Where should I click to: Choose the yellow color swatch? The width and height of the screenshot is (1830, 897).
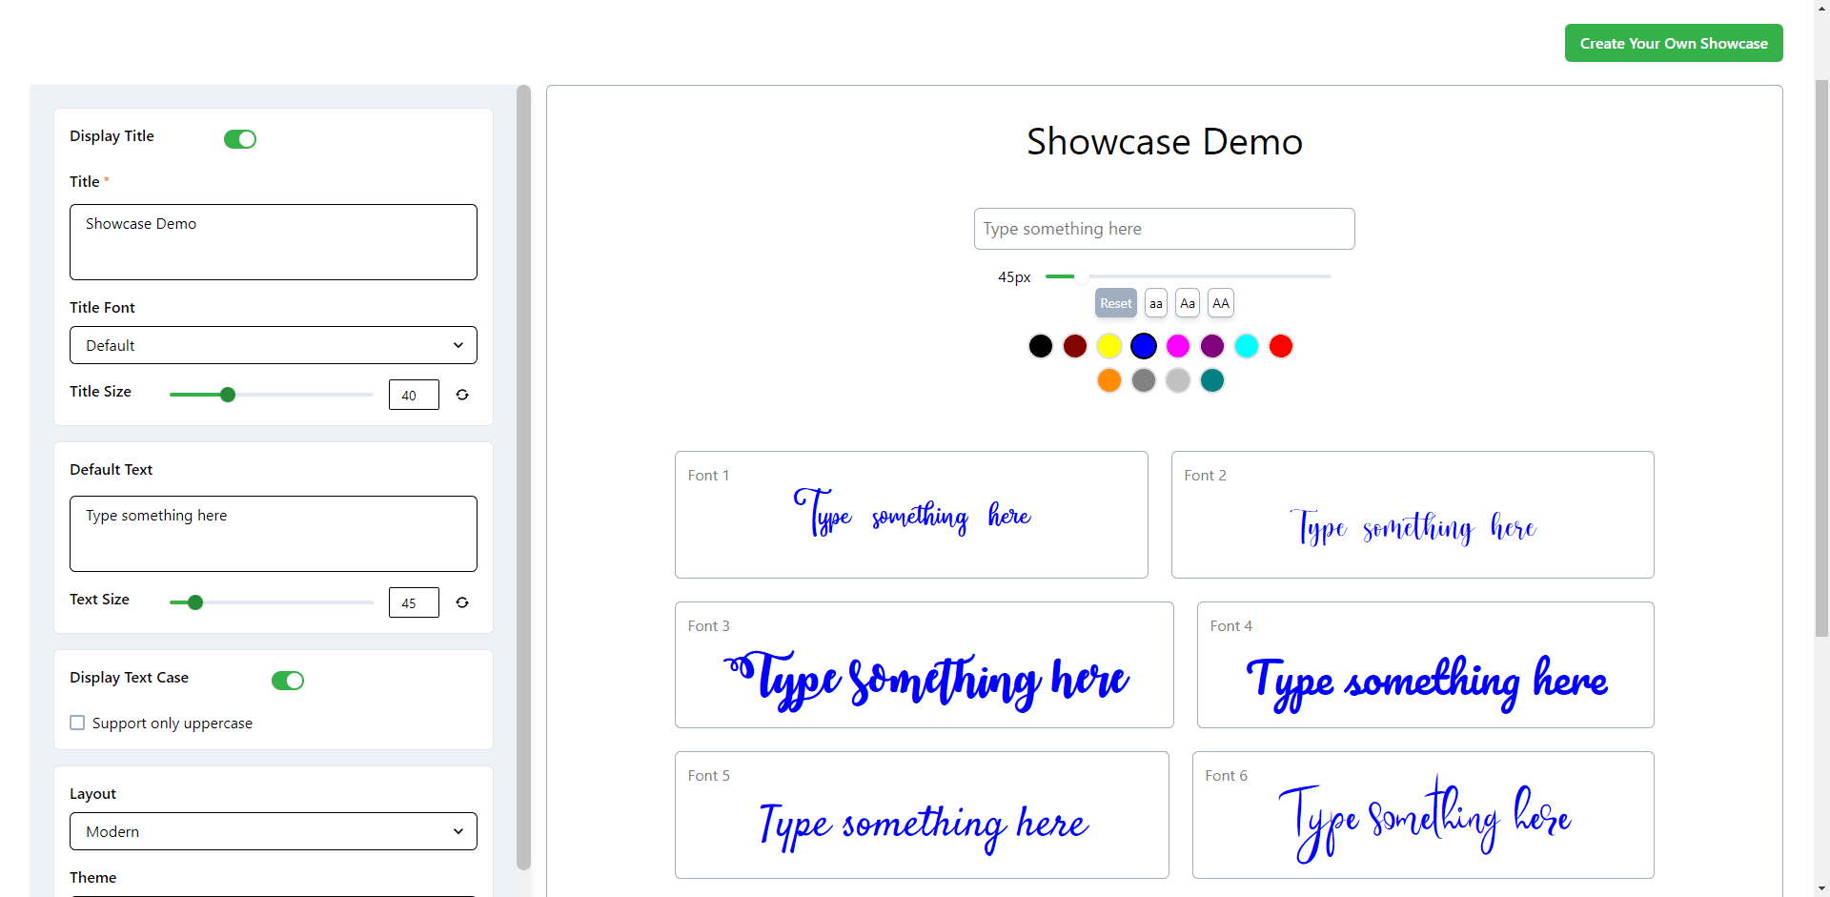tap(1108, 346)
